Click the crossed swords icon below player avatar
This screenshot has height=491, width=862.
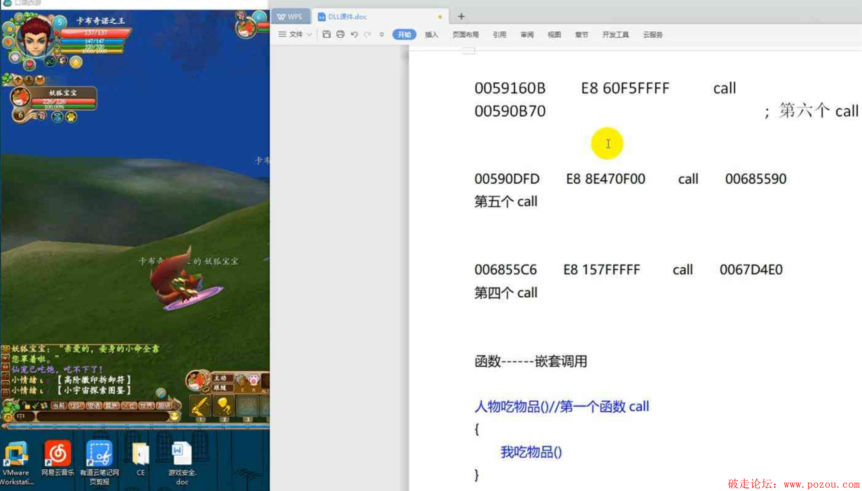tap(50, 62)
